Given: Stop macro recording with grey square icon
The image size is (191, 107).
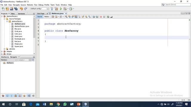Looking at the screenshot, I should [x=104, y=17].
